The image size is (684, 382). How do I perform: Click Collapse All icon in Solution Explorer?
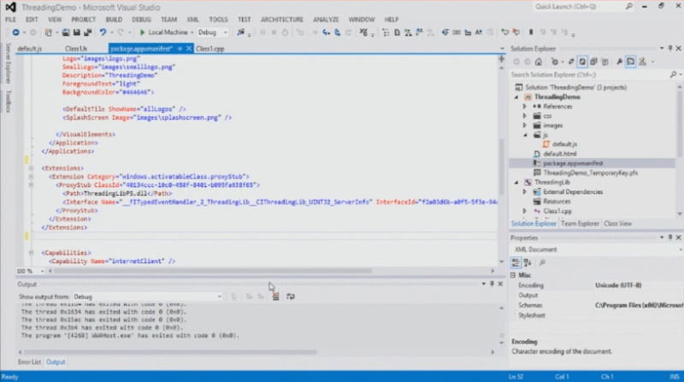click(593, 62)
